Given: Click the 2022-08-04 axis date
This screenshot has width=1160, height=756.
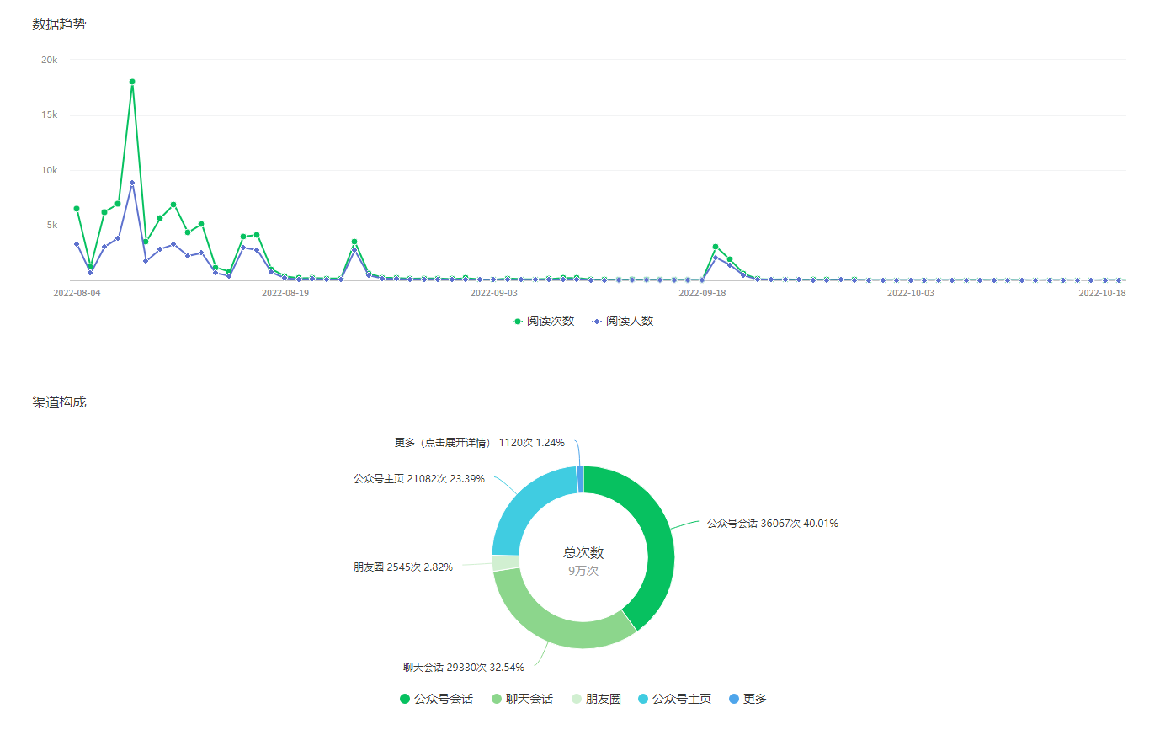Looking at the screenshot, I should tap(77, 293).
